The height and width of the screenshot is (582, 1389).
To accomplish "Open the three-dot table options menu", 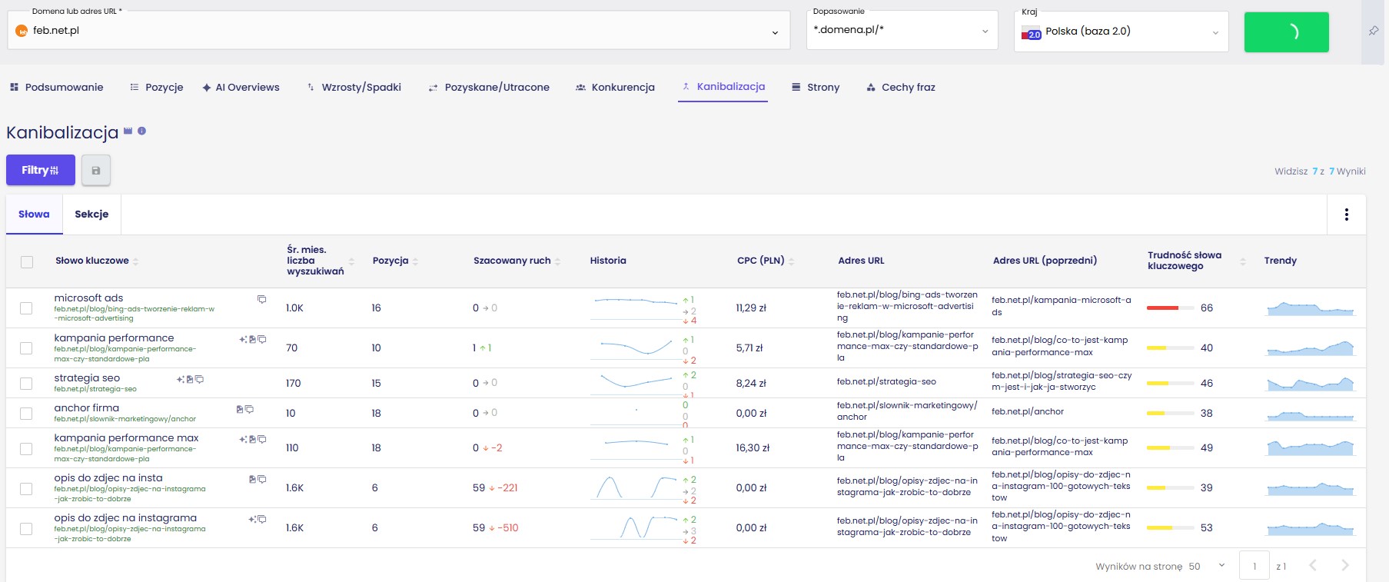I will [1346, 215].
